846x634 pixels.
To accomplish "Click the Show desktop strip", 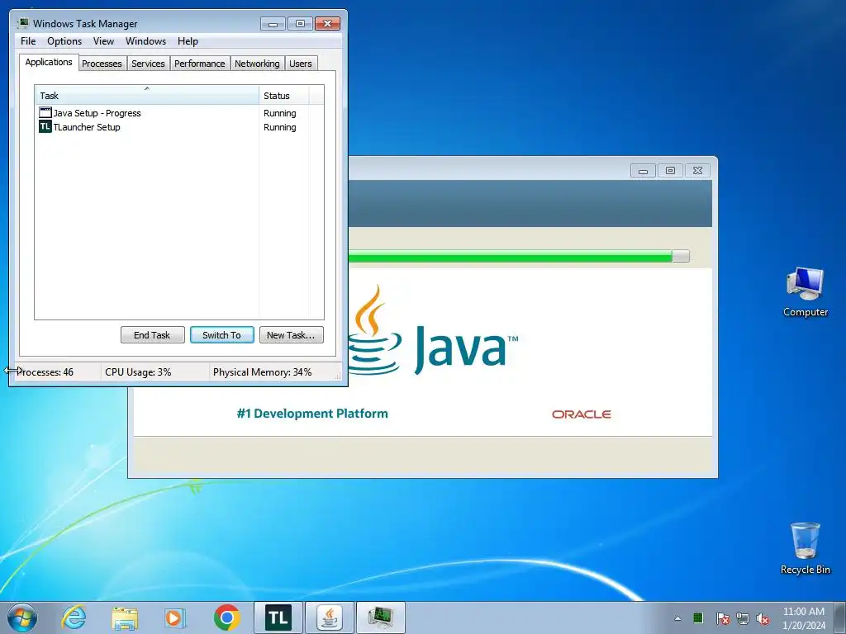I will click(x=840, y=617).
